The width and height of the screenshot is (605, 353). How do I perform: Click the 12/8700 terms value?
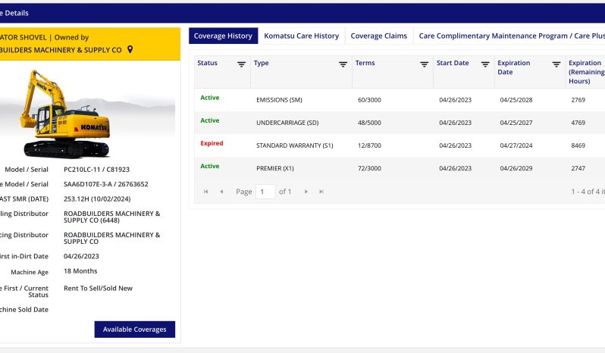(369, 145)
